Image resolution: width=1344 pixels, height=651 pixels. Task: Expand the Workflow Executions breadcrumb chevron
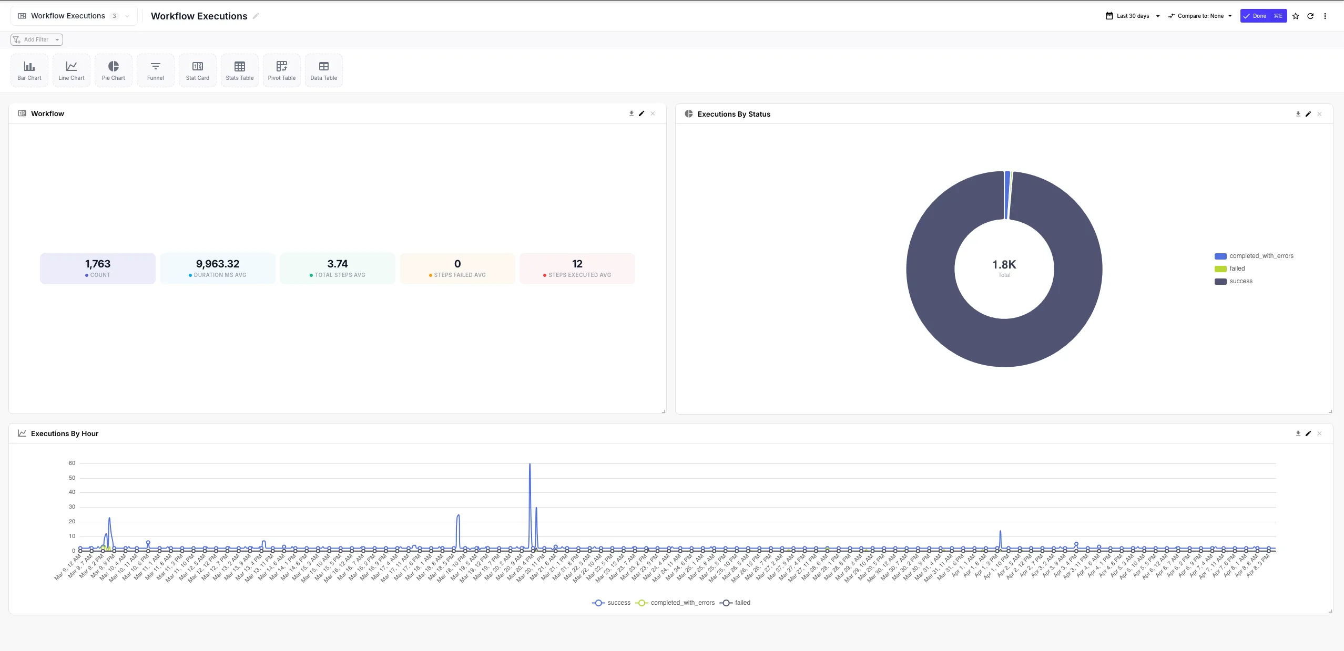coord(127,16)
